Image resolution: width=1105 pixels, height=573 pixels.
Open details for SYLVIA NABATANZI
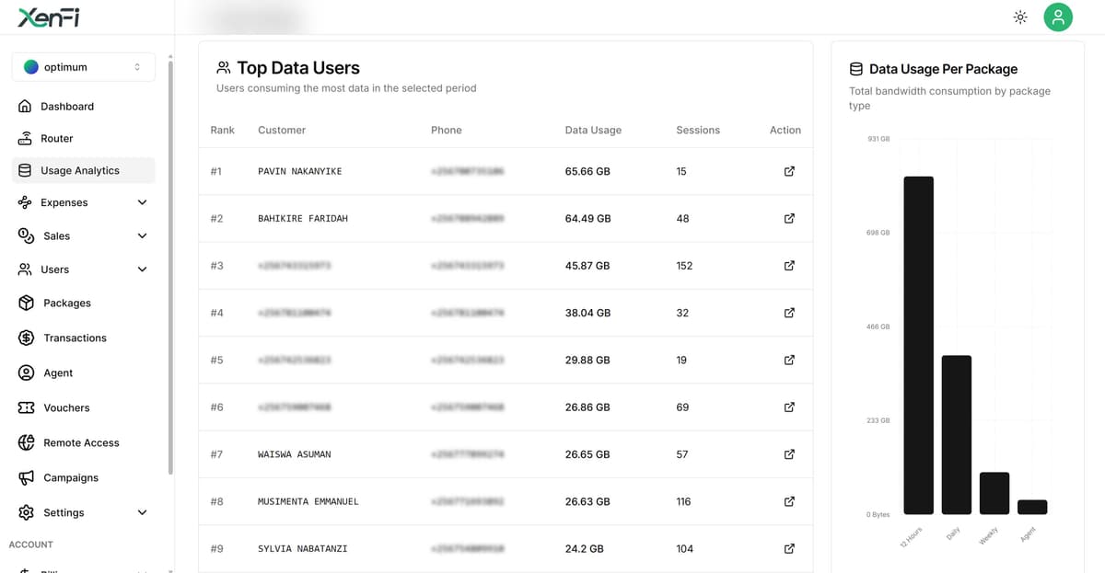pyautogui.click(x=789, y=549)
